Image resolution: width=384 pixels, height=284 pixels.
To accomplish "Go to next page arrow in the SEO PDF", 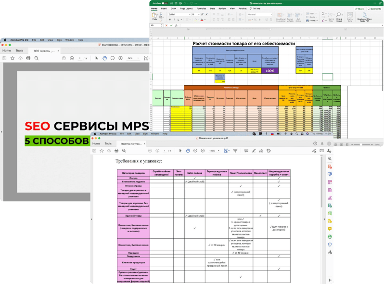I will (72, 58).
